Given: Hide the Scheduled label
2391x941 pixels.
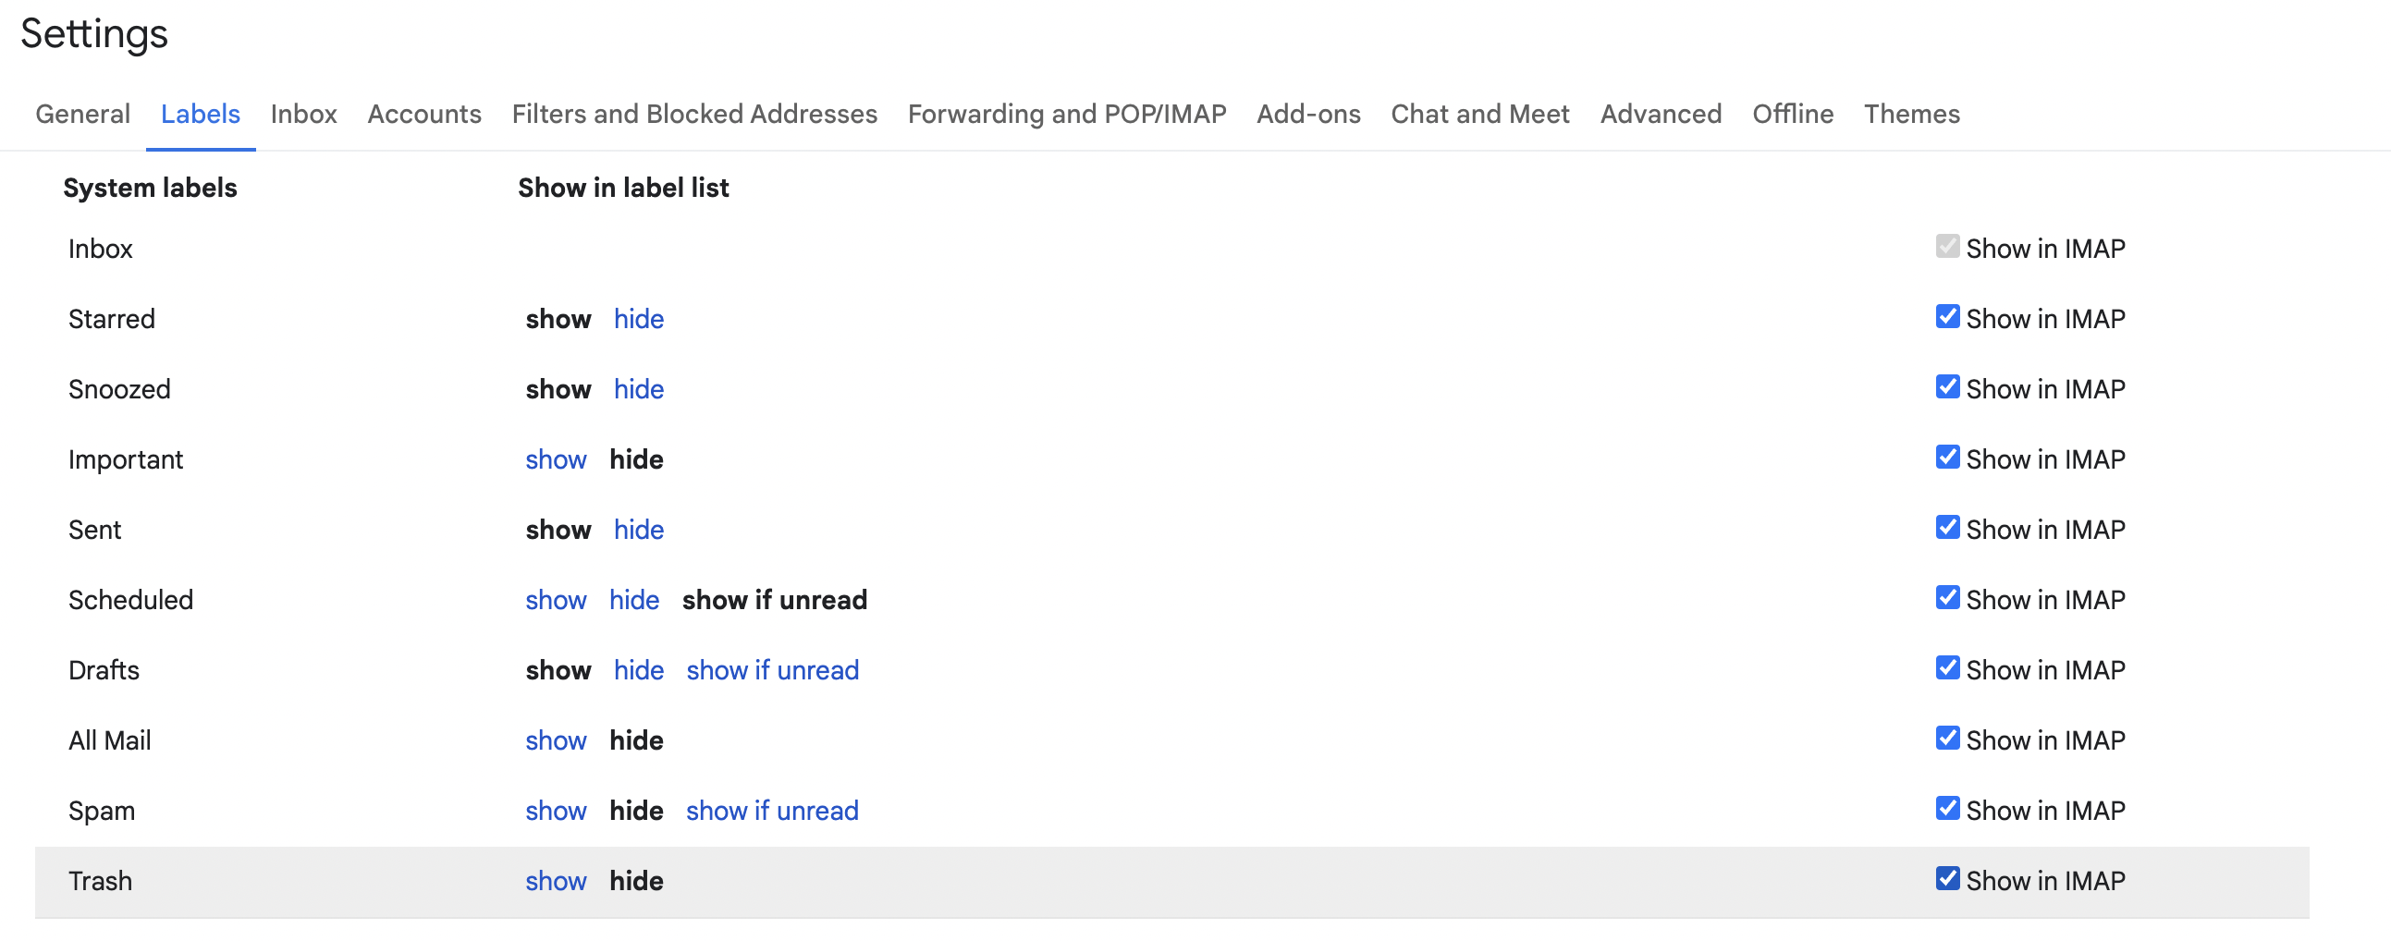Looking at the screenshot, I should click(x=634, y=600).
